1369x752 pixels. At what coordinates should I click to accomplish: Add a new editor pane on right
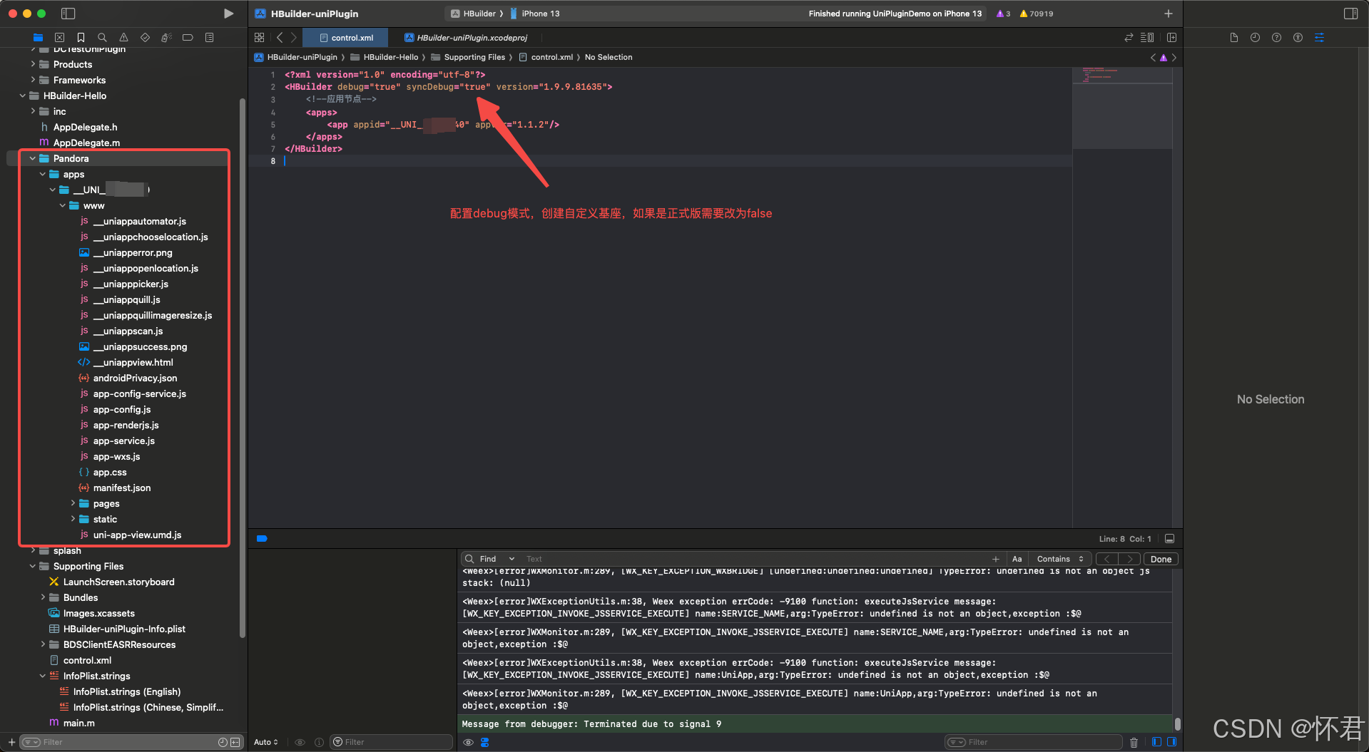click(1171, 37)
